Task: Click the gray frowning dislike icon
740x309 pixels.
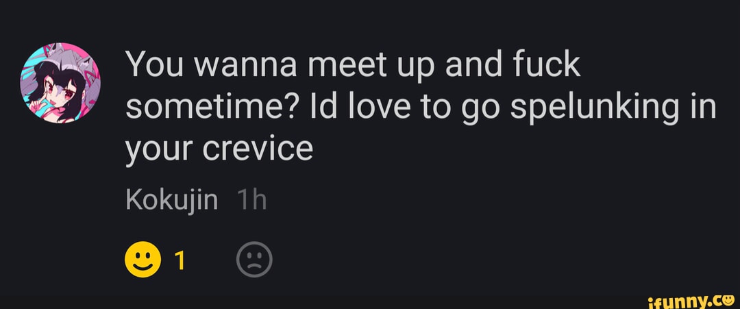Action: [x=254, y=260]
